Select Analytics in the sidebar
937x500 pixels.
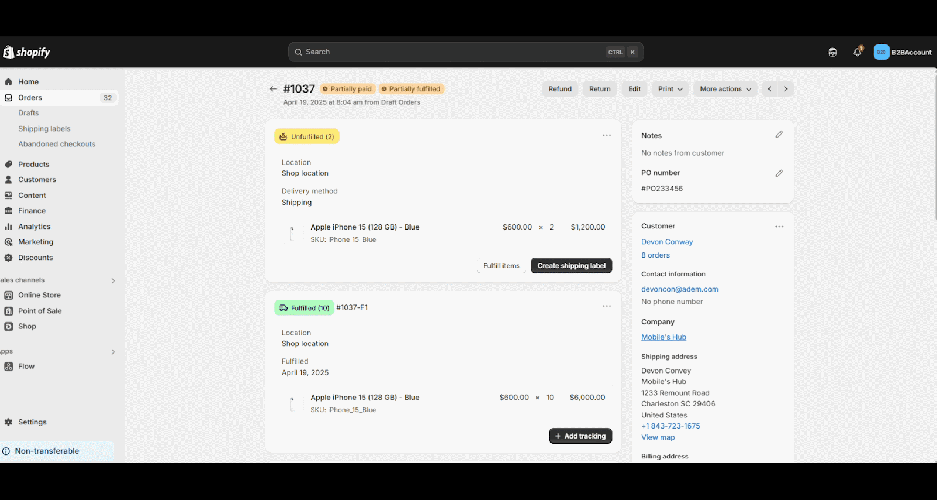[x=34, y=227]
